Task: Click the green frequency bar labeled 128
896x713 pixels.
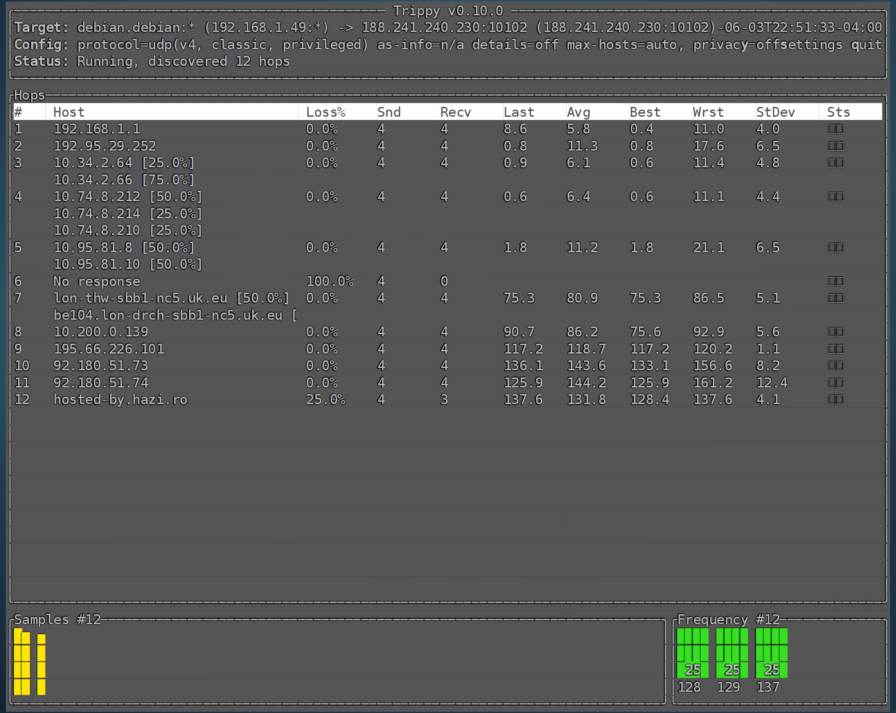Action: tap(692, 653)
